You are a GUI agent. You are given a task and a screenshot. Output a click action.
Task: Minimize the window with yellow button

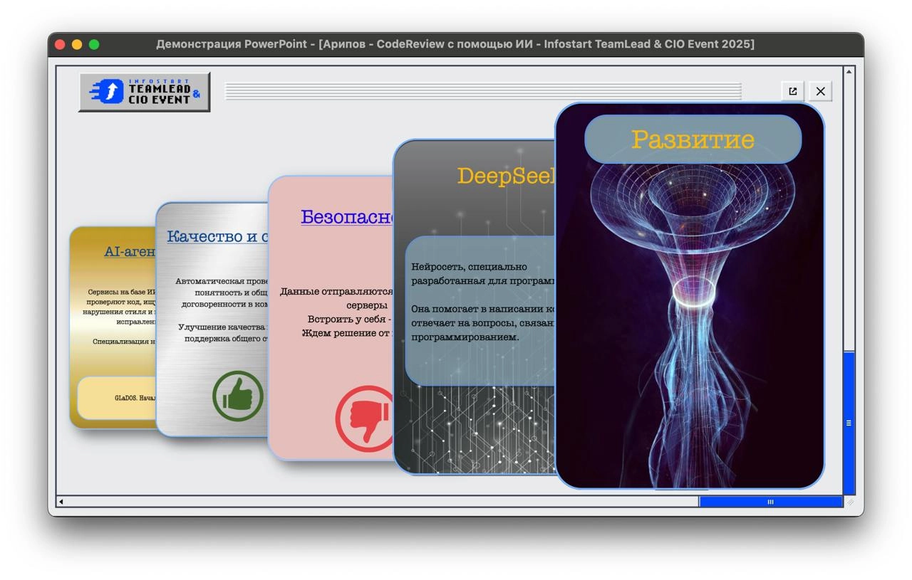pos(77,44)
